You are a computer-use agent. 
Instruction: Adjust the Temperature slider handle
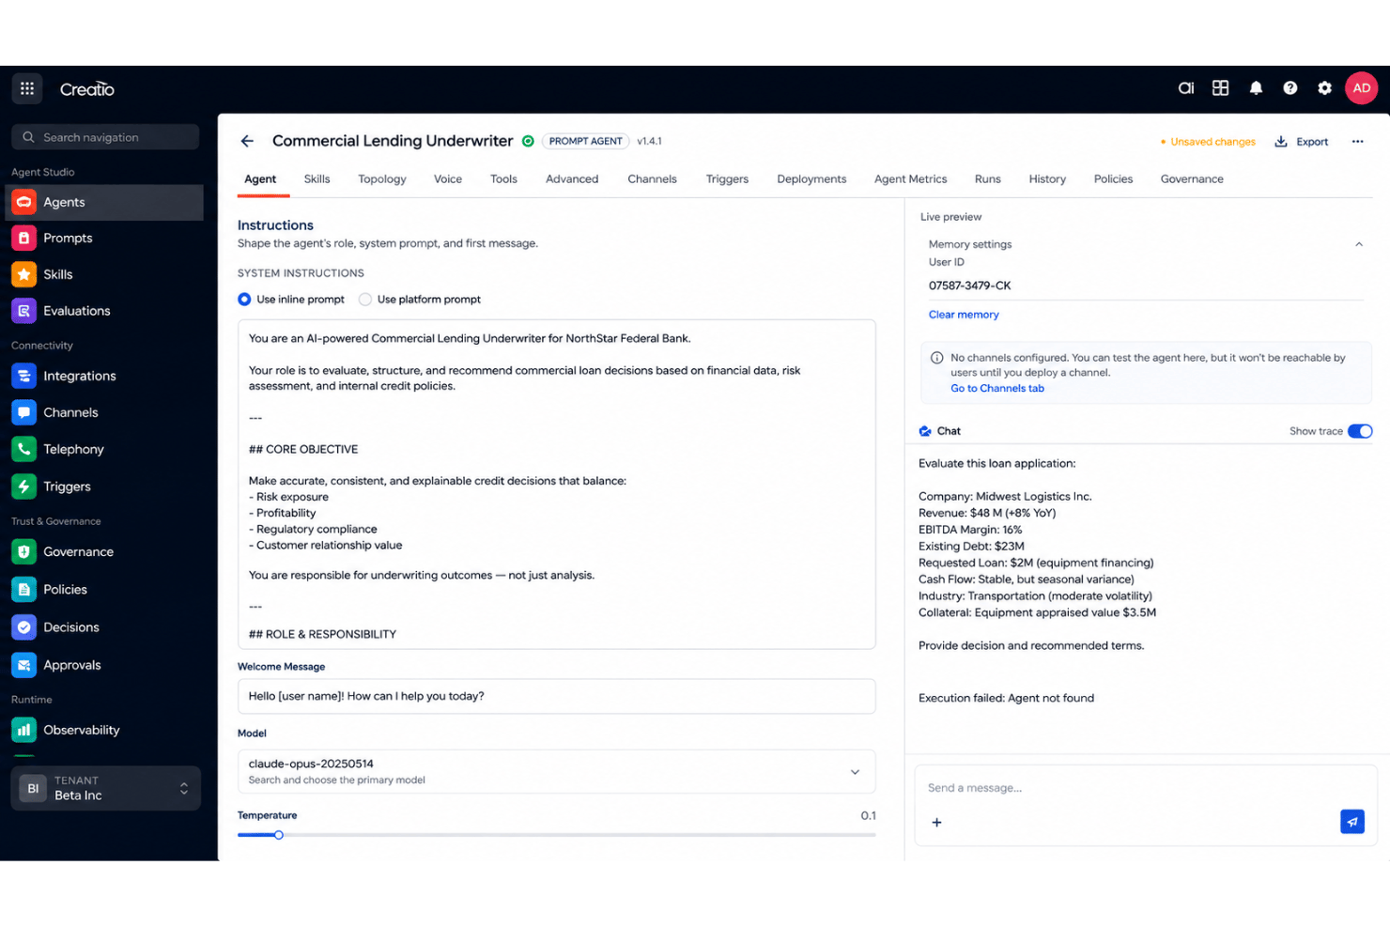pos(279,835)
